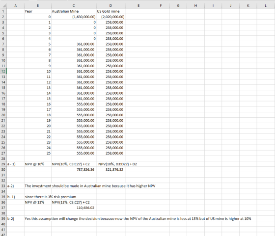Click the NPV result 787,856.36 cell
Image resolution: width=275 pixels, height=236 pixels.
(74, 170)
